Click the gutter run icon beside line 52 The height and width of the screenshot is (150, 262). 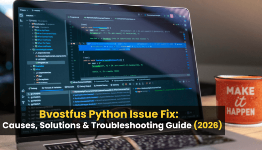(75, 61)
